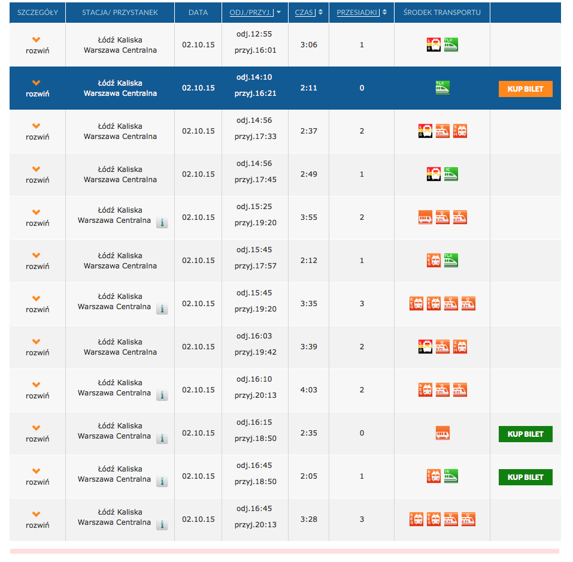Screen dimensions: 573x562
Task: Buy ticket for 16:45 connection arriving 18:50
Action: coord(525,477)
